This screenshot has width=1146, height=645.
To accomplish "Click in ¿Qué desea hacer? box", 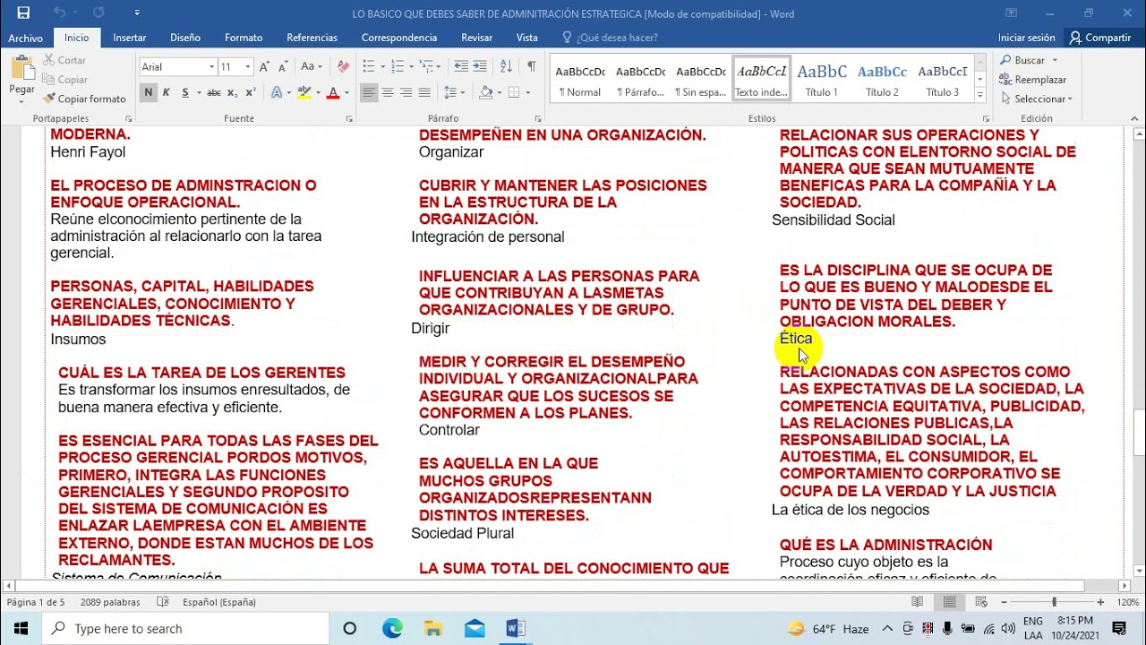I will click(x=617, y=38).
